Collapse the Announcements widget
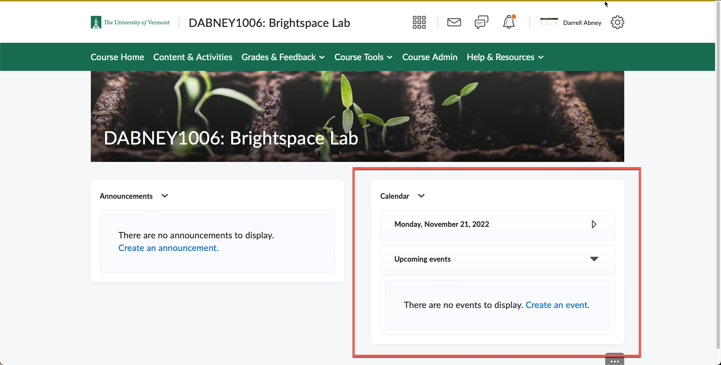721x365 pixels. tap(165, 196)
